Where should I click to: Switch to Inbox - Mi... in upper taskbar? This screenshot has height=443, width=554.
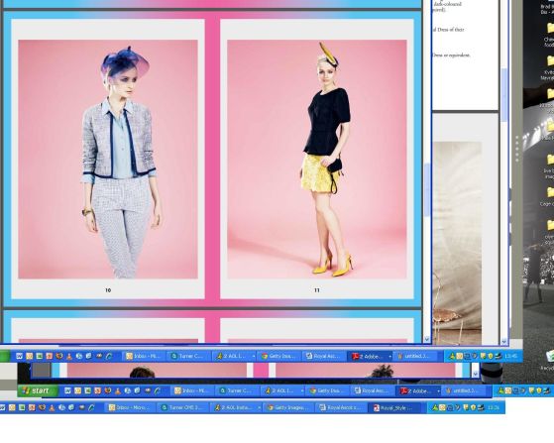tap(143, 356)
